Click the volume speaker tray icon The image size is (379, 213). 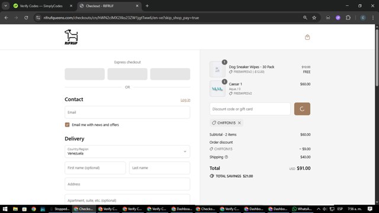pyautogui.click(x=325, y=209)
